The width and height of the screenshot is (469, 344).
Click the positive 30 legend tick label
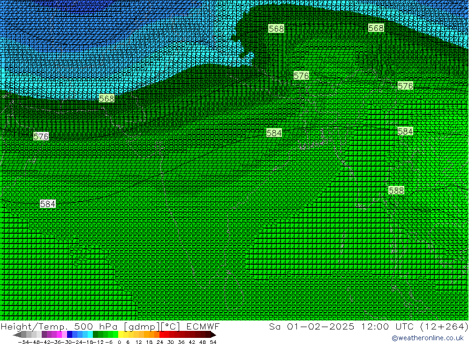tap(171, 342)
